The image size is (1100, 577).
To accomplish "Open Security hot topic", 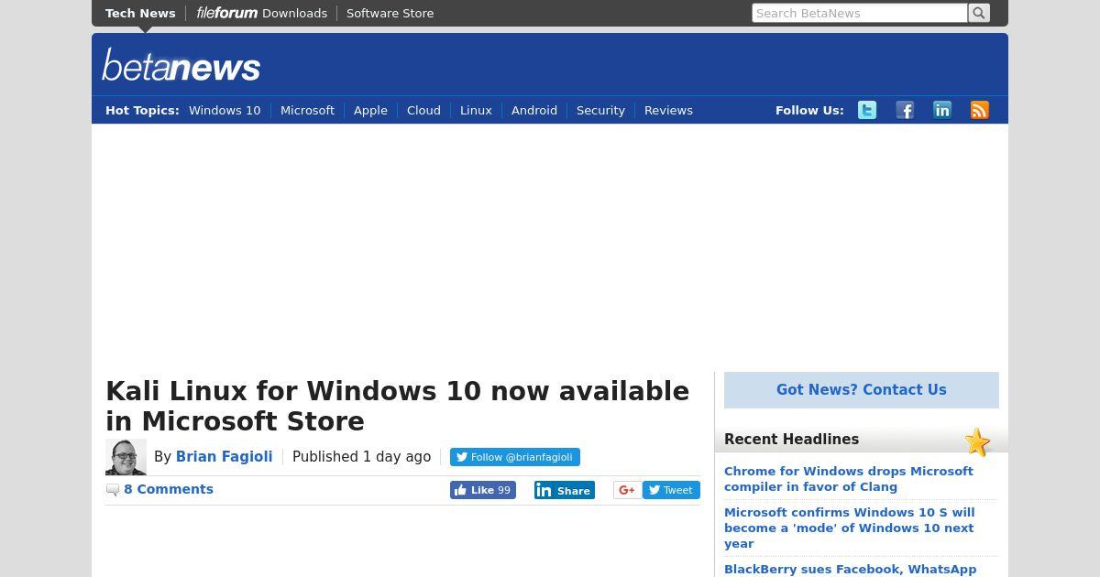I will tap(600, 110).
